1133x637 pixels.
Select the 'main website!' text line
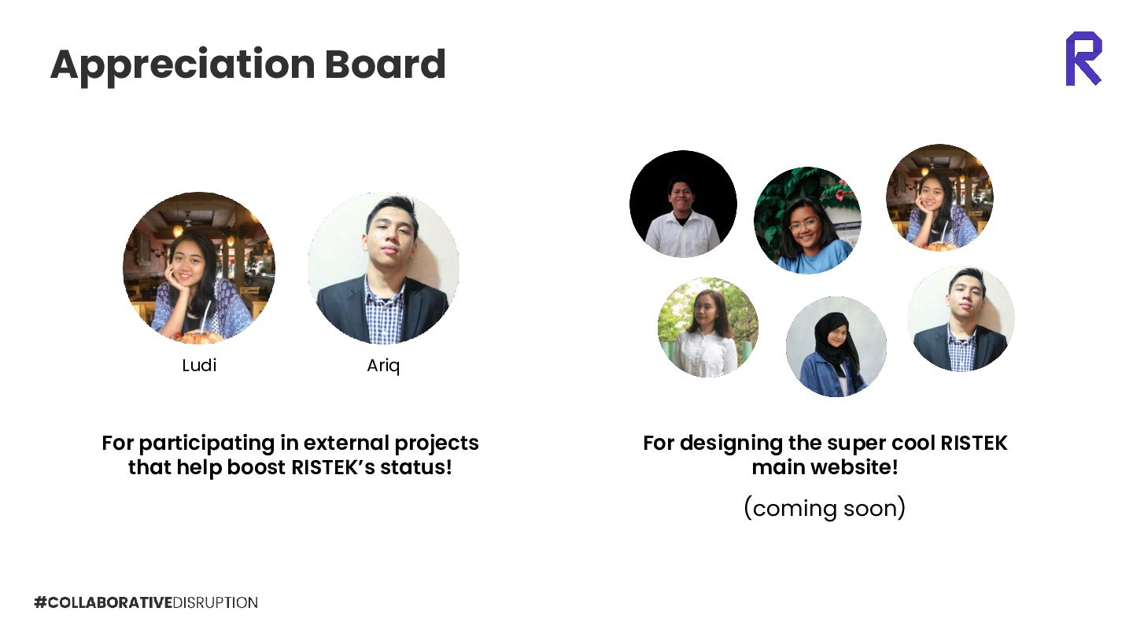pos(825,467)
